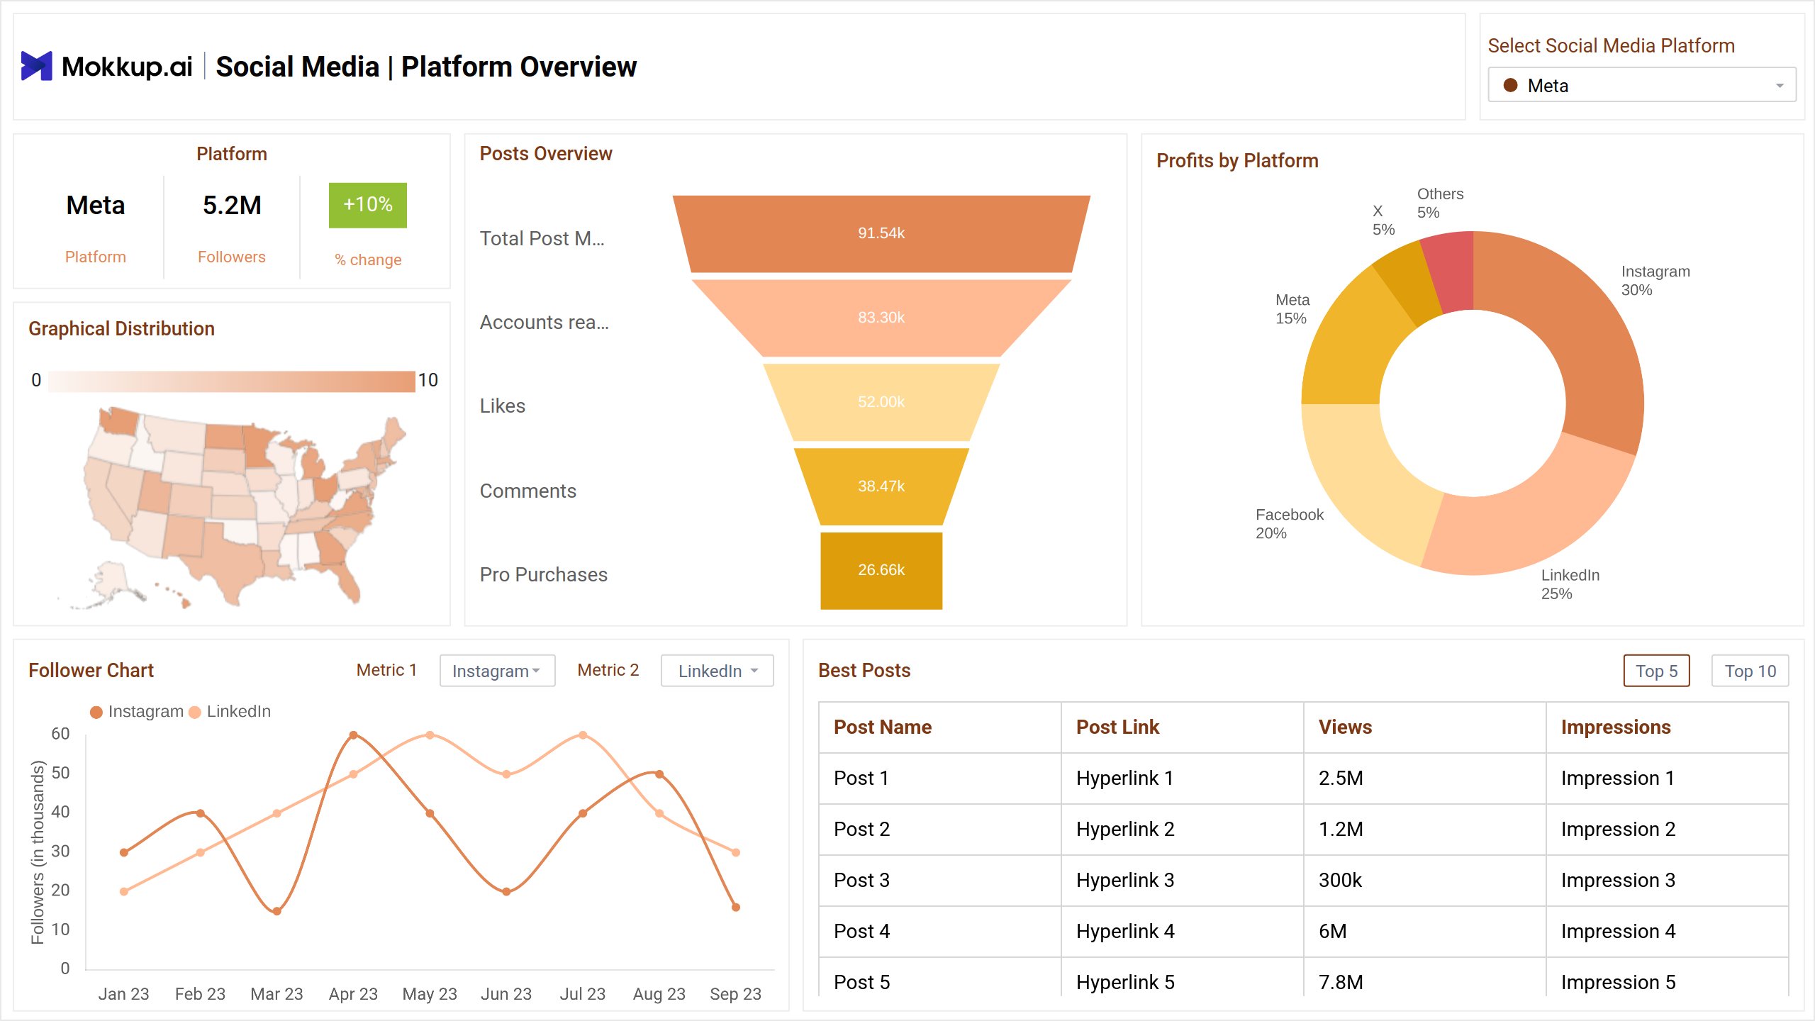Image resolution: width=1815 pixels, height=1021 pixels.
Task: Click the Meta platform name value
Action: coord(96,205)
